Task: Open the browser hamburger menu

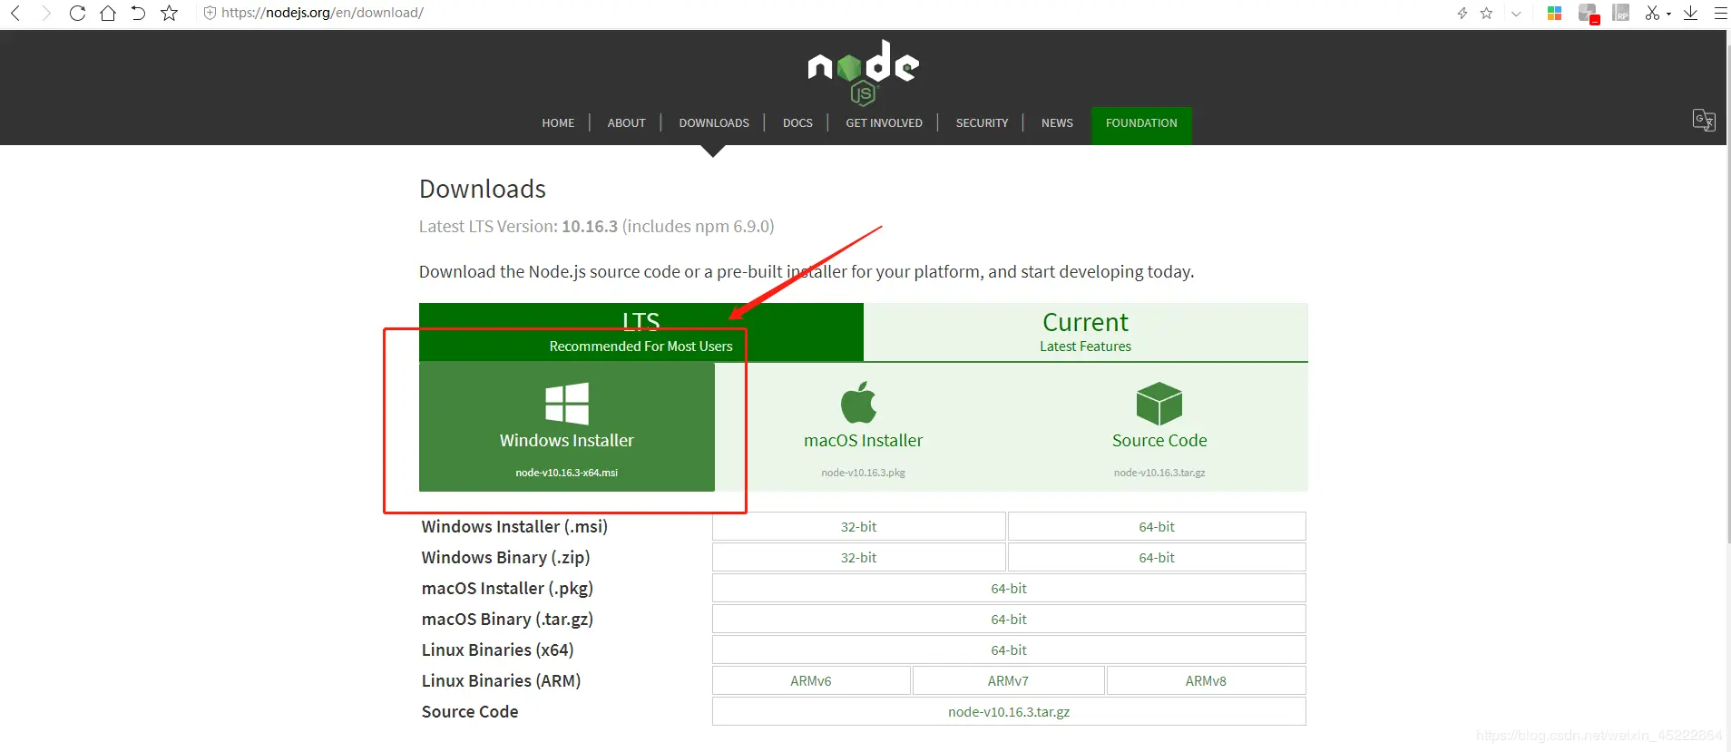Action: (x=1720, y=13)
